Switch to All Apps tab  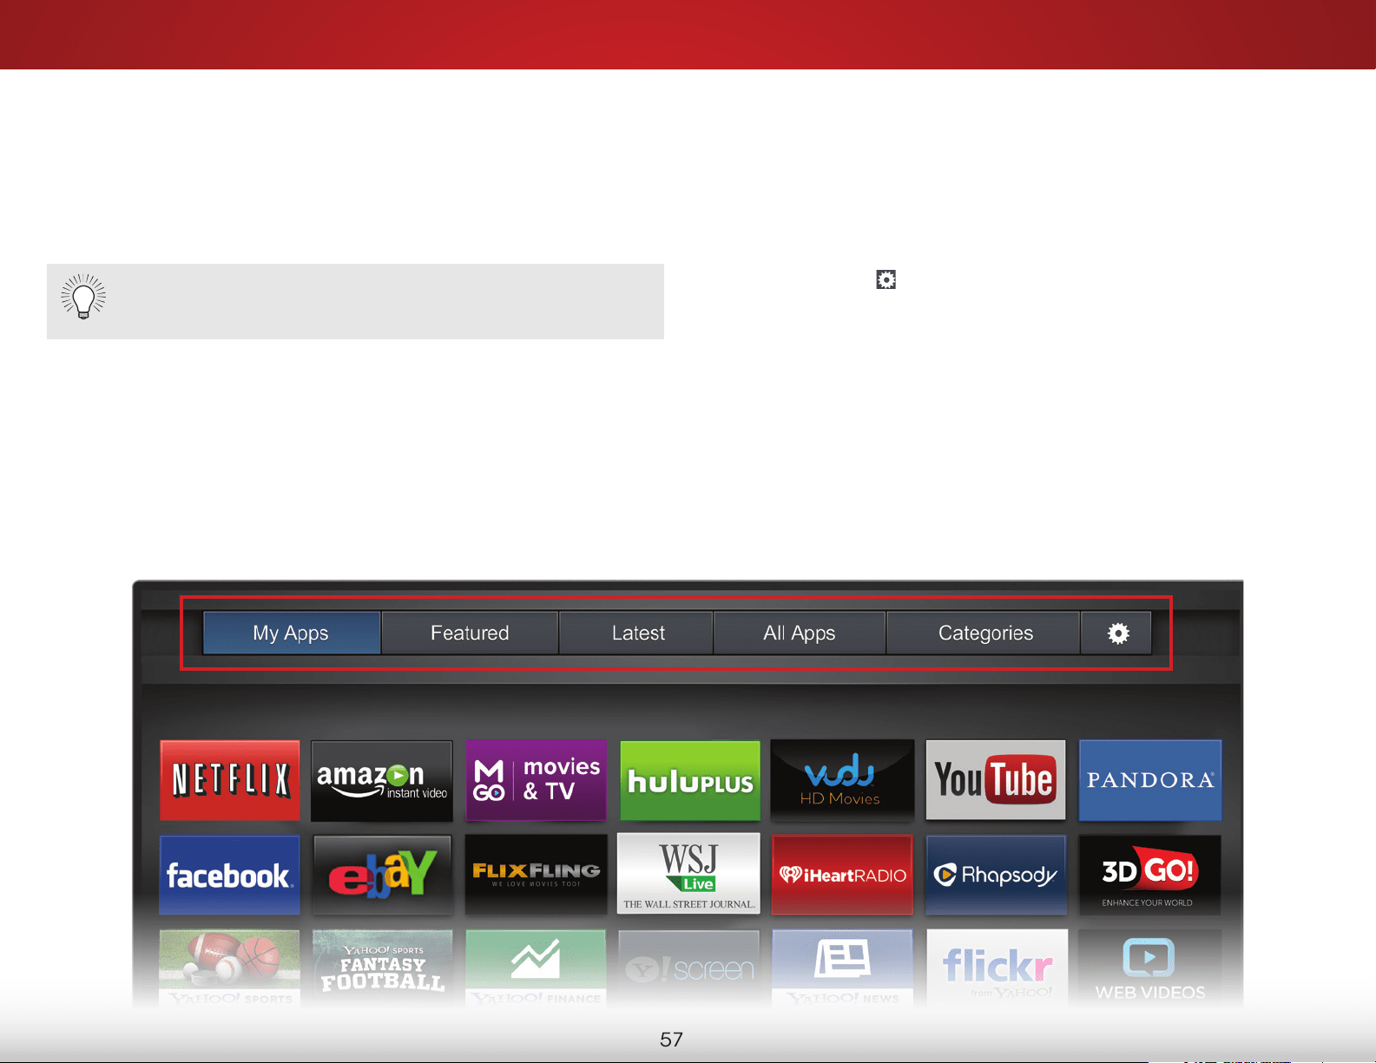[800, 633]
